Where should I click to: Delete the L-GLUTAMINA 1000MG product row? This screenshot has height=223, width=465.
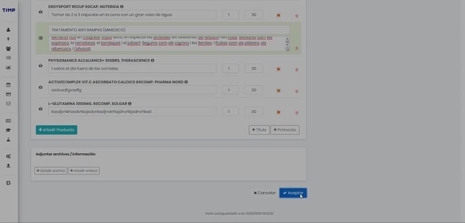pyautogui.click(x=297, y=113)
